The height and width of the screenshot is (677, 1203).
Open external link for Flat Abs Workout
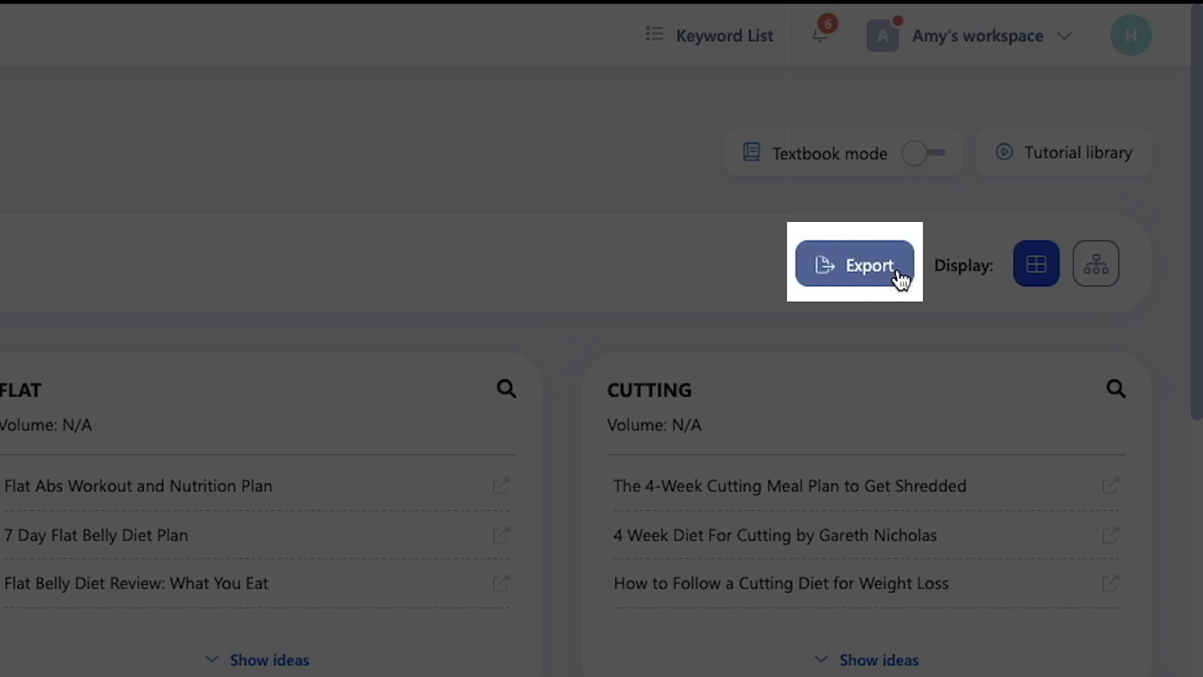tap(501, 485)
